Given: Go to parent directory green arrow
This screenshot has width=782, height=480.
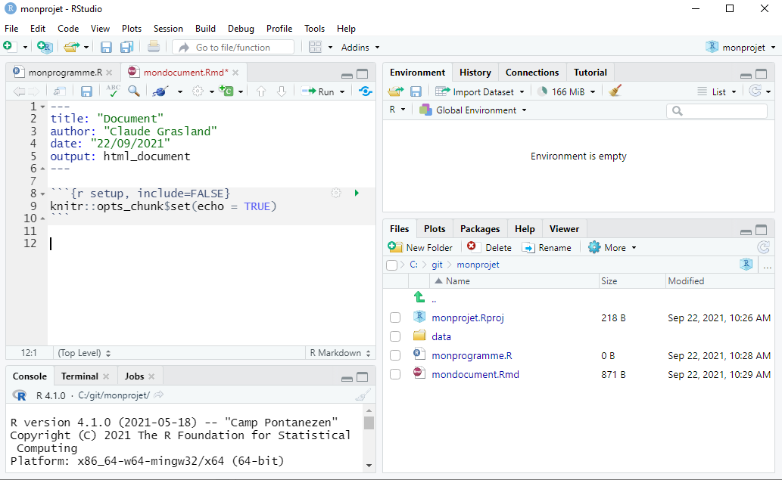Looking at the screenshot, I should click(x=419, y=298).
